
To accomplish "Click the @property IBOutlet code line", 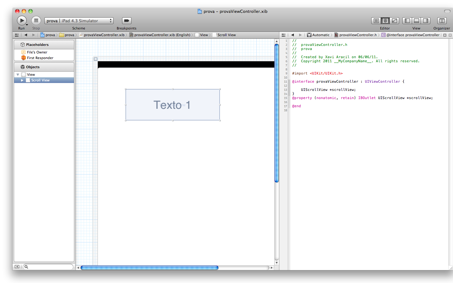I will click(362, 98).
